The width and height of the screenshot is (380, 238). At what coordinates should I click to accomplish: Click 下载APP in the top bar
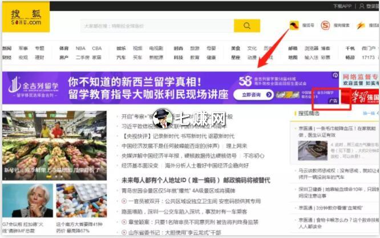coord(342,6)
